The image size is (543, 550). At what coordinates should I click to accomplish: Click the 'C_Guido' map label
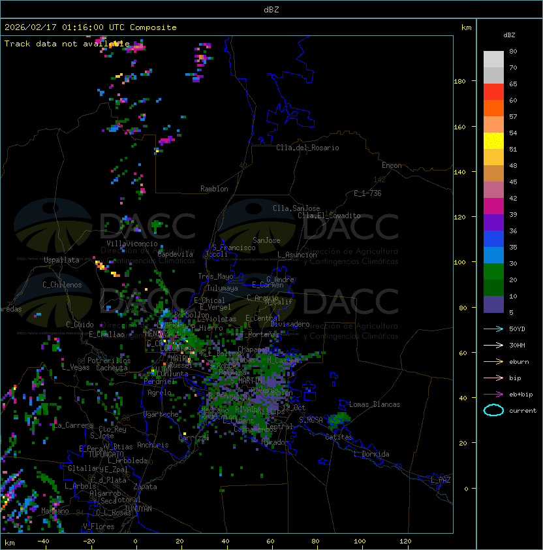(x=80, y=325)
